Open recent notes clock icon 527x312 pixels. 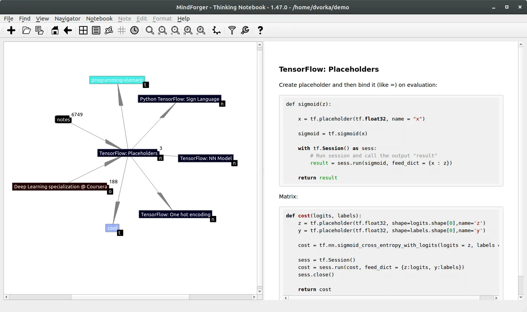134,30
